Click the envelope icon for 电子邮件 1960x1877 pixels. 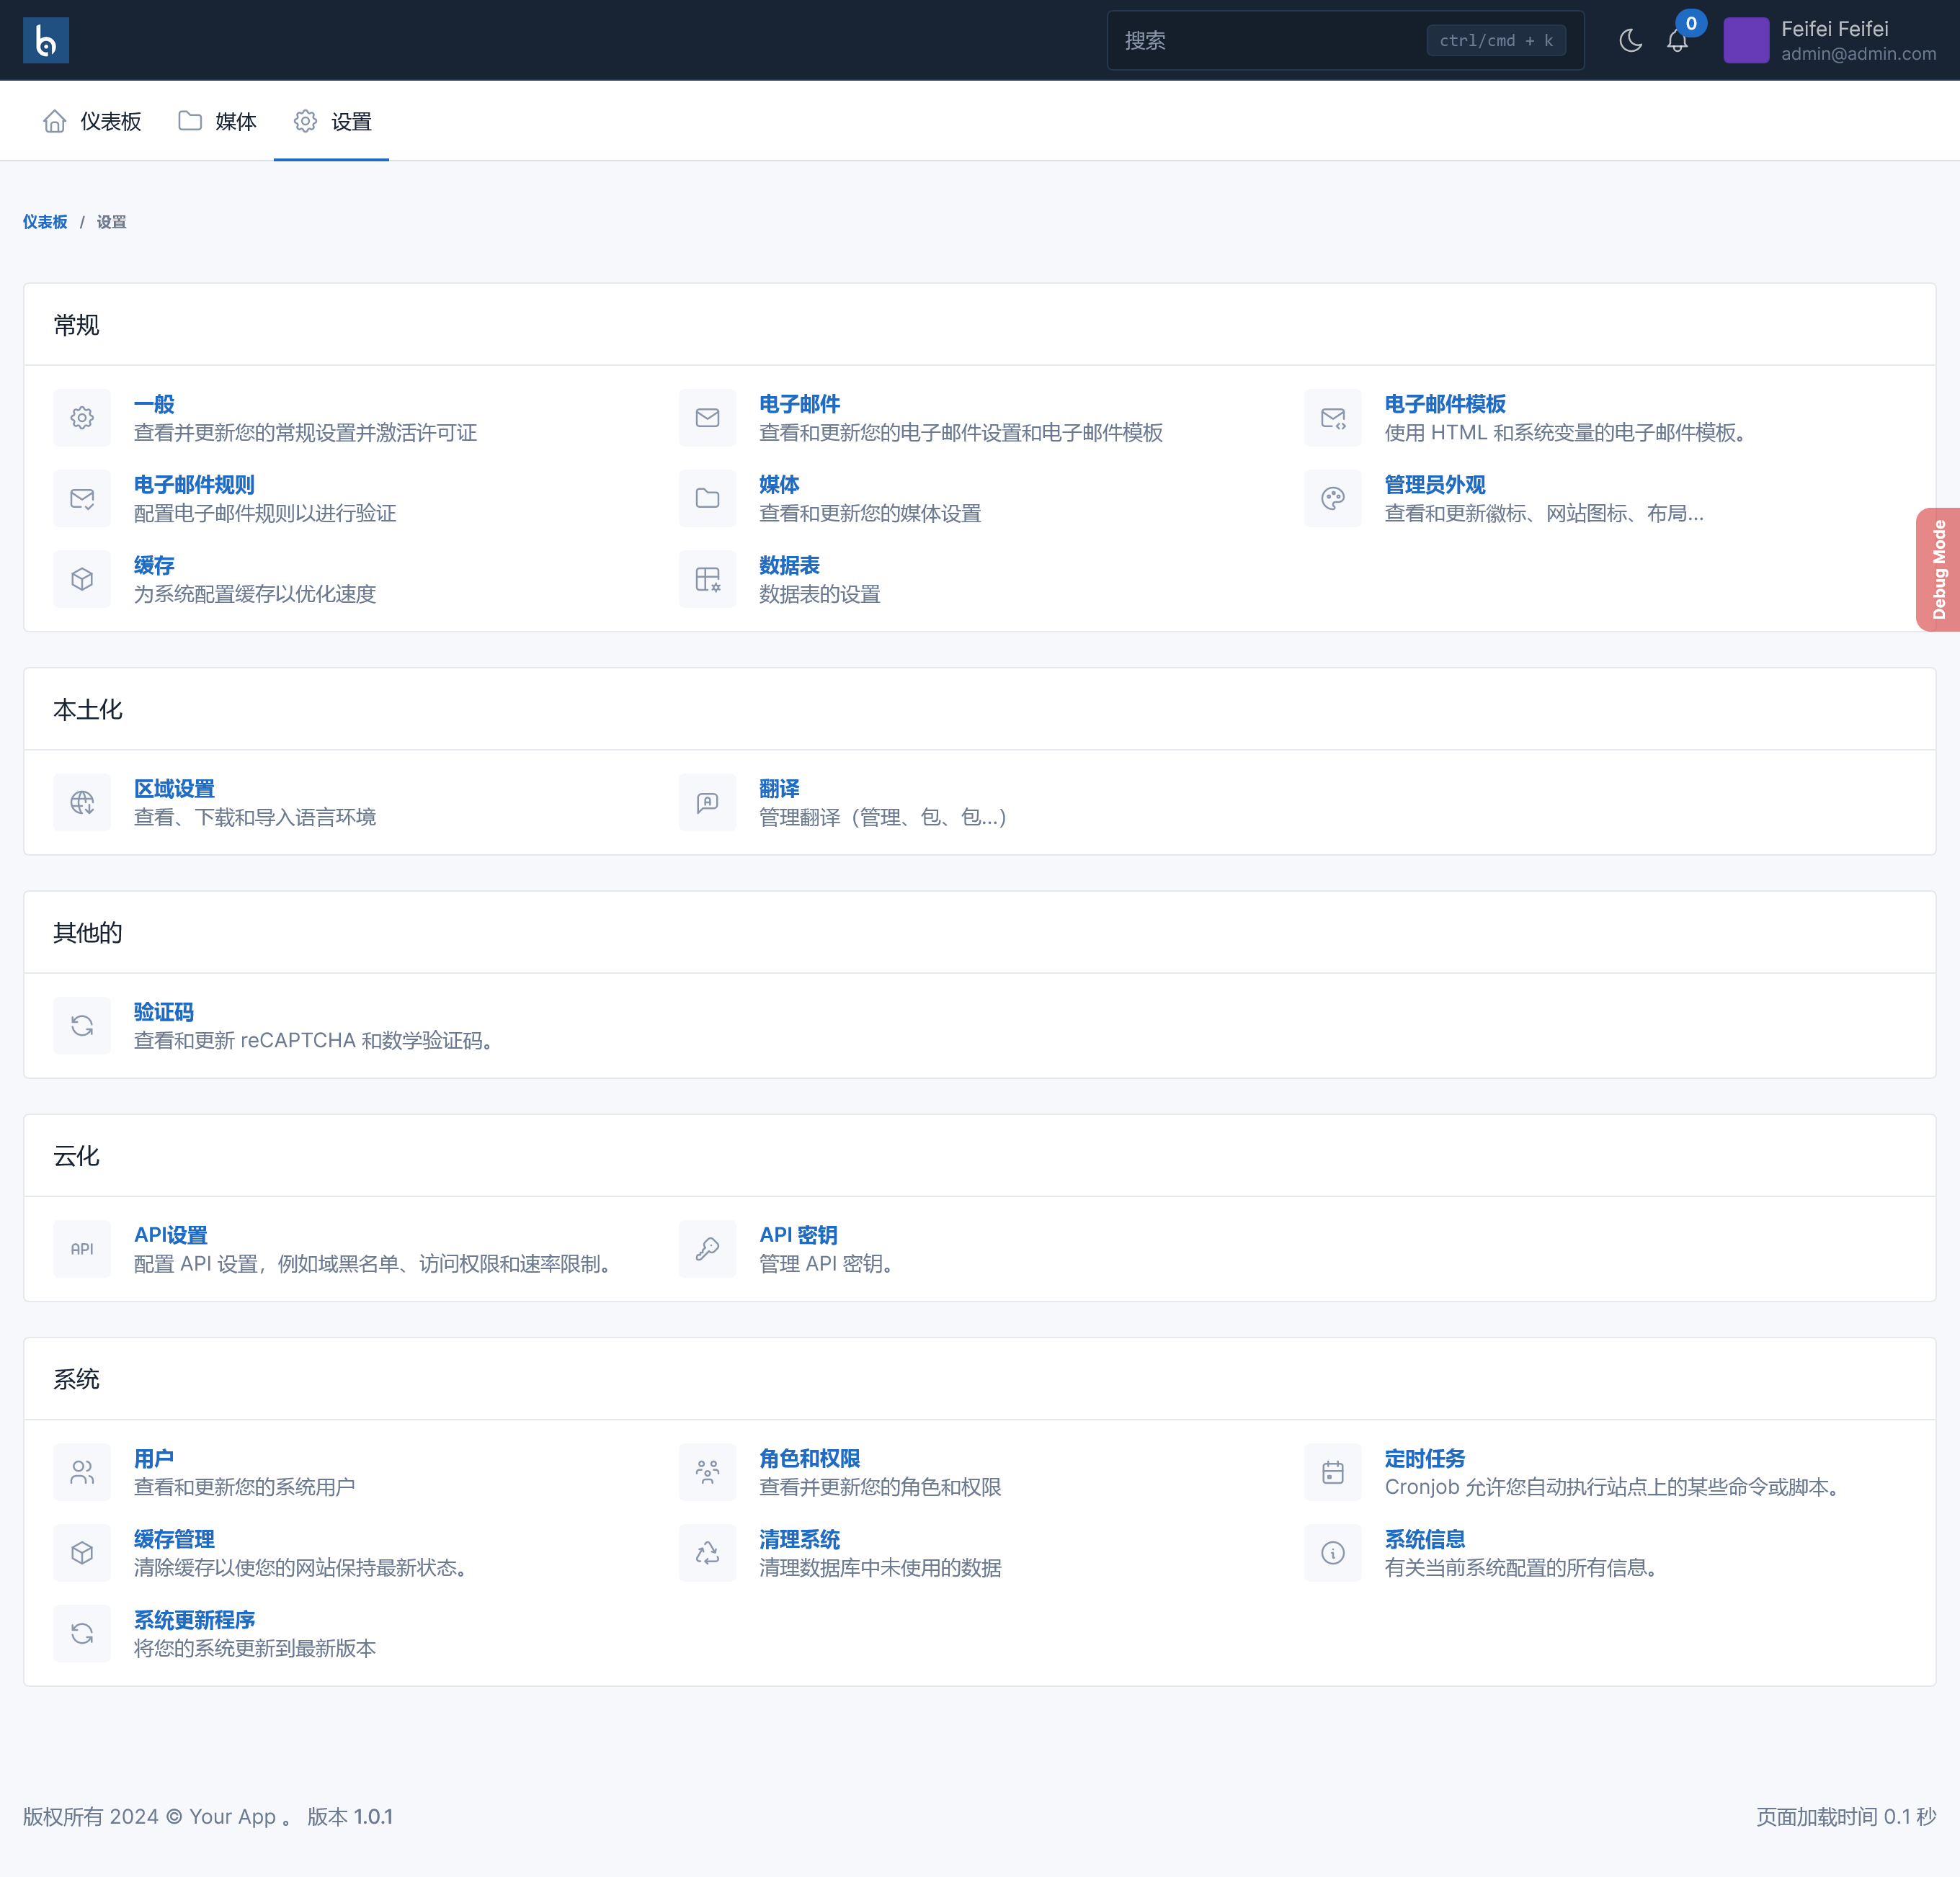[707, 418]
